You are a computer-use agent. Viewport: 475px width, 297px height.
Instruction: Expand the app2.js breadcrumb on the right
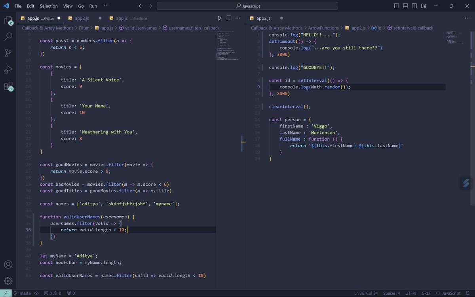tap(356, 28)
